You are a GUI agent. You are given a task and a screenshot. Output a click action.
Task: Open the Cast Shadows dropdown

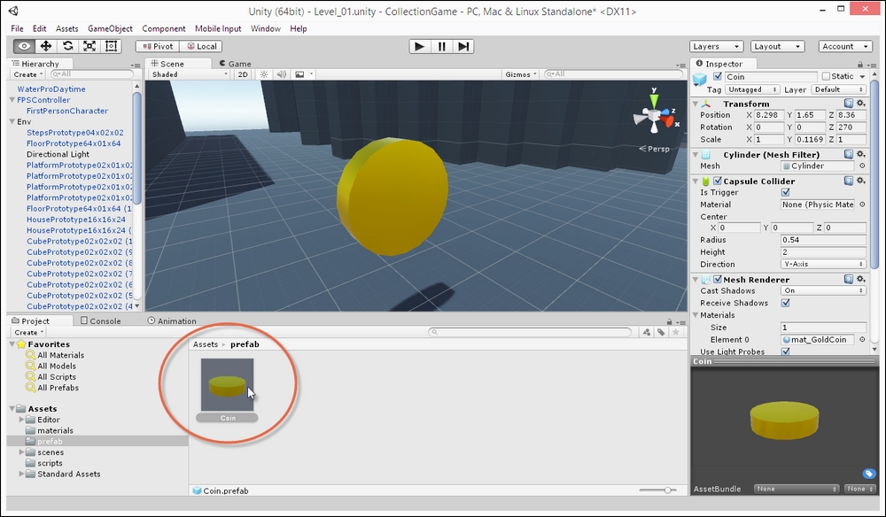tap(824, 290)
